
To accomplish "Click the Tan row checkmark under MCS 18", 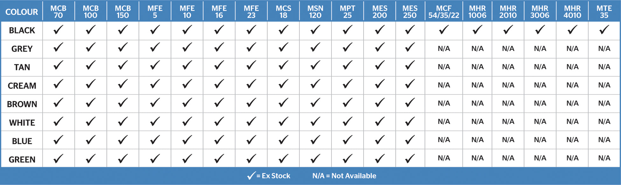I will (x=283, y=66).
